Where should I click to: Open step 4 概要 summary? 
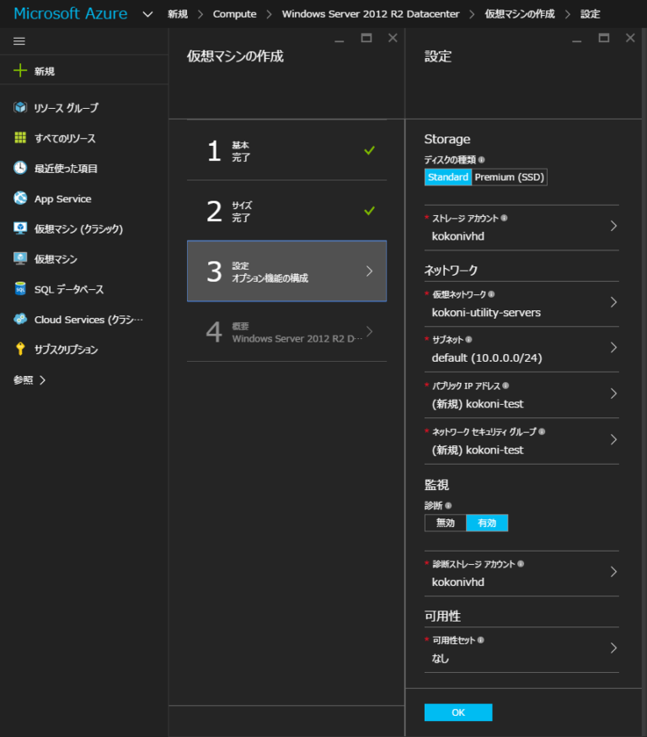coord(287,332)
